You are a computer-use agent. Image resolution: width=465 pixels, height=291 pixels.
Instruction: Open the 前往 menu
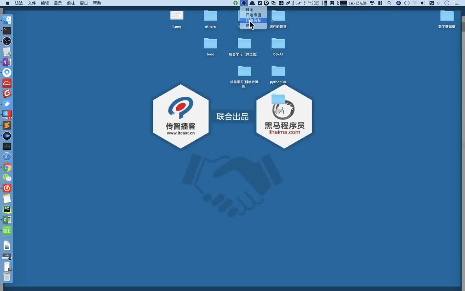71,3
